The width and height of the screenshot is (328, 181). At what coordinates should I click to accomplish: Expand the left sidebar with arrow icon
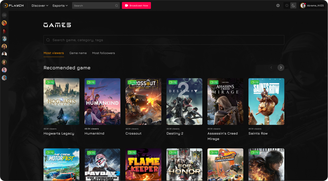pos(4,15)
